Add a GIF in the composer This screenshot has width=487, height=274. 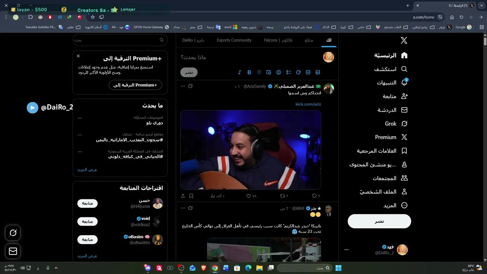308,72
